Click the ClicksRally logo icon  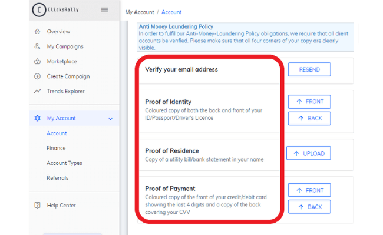point(39,10)
